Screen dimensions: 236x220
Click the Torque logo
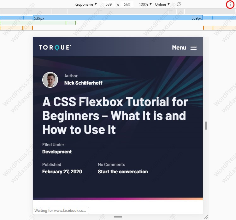click(55, 48)
